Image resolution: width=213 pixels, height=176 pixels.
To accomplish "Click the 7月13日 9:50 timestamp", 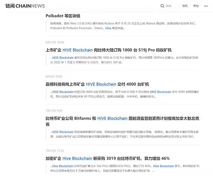I will coord(54,110).
